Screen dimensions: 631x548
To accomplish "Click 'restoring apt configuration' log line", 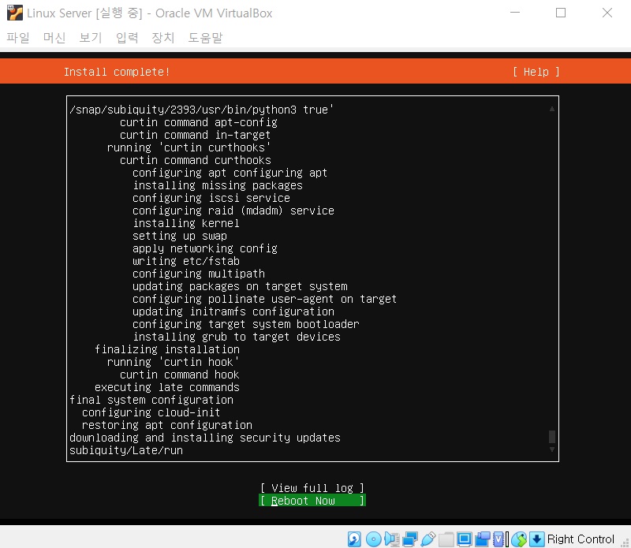I will (x=167, y=425).
